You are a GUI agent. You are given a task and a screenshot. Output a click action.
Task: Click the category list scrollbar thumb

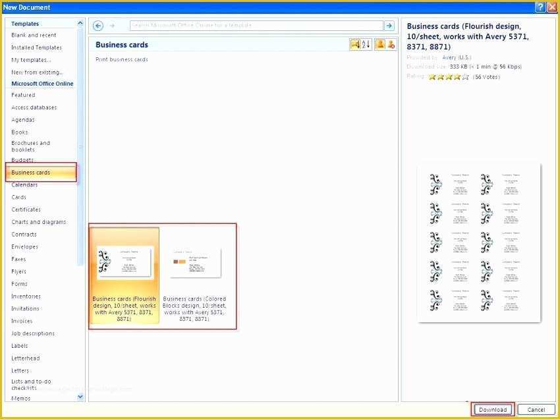coord(80,146)
